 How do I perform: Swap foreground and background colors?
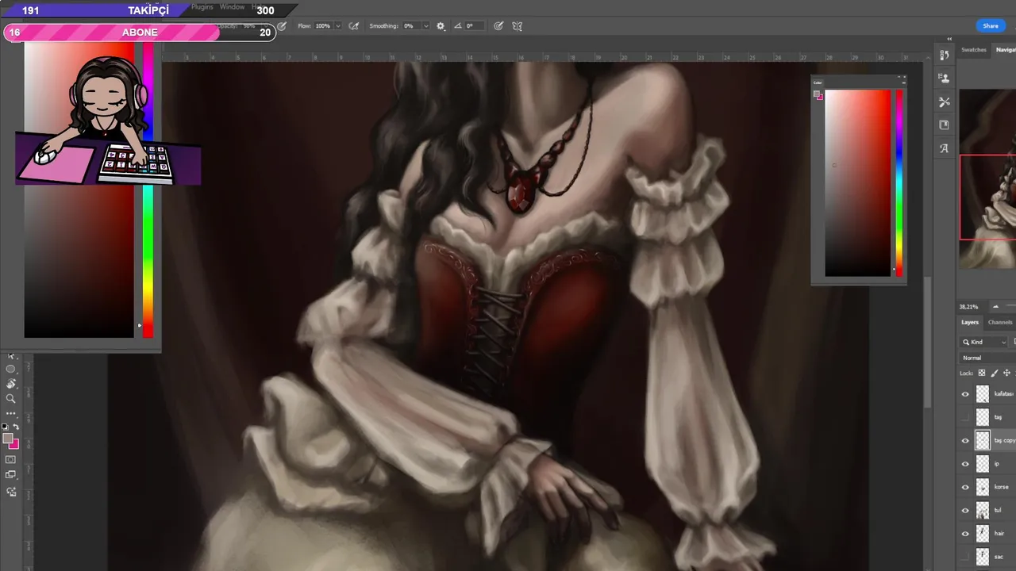(16, 426)
